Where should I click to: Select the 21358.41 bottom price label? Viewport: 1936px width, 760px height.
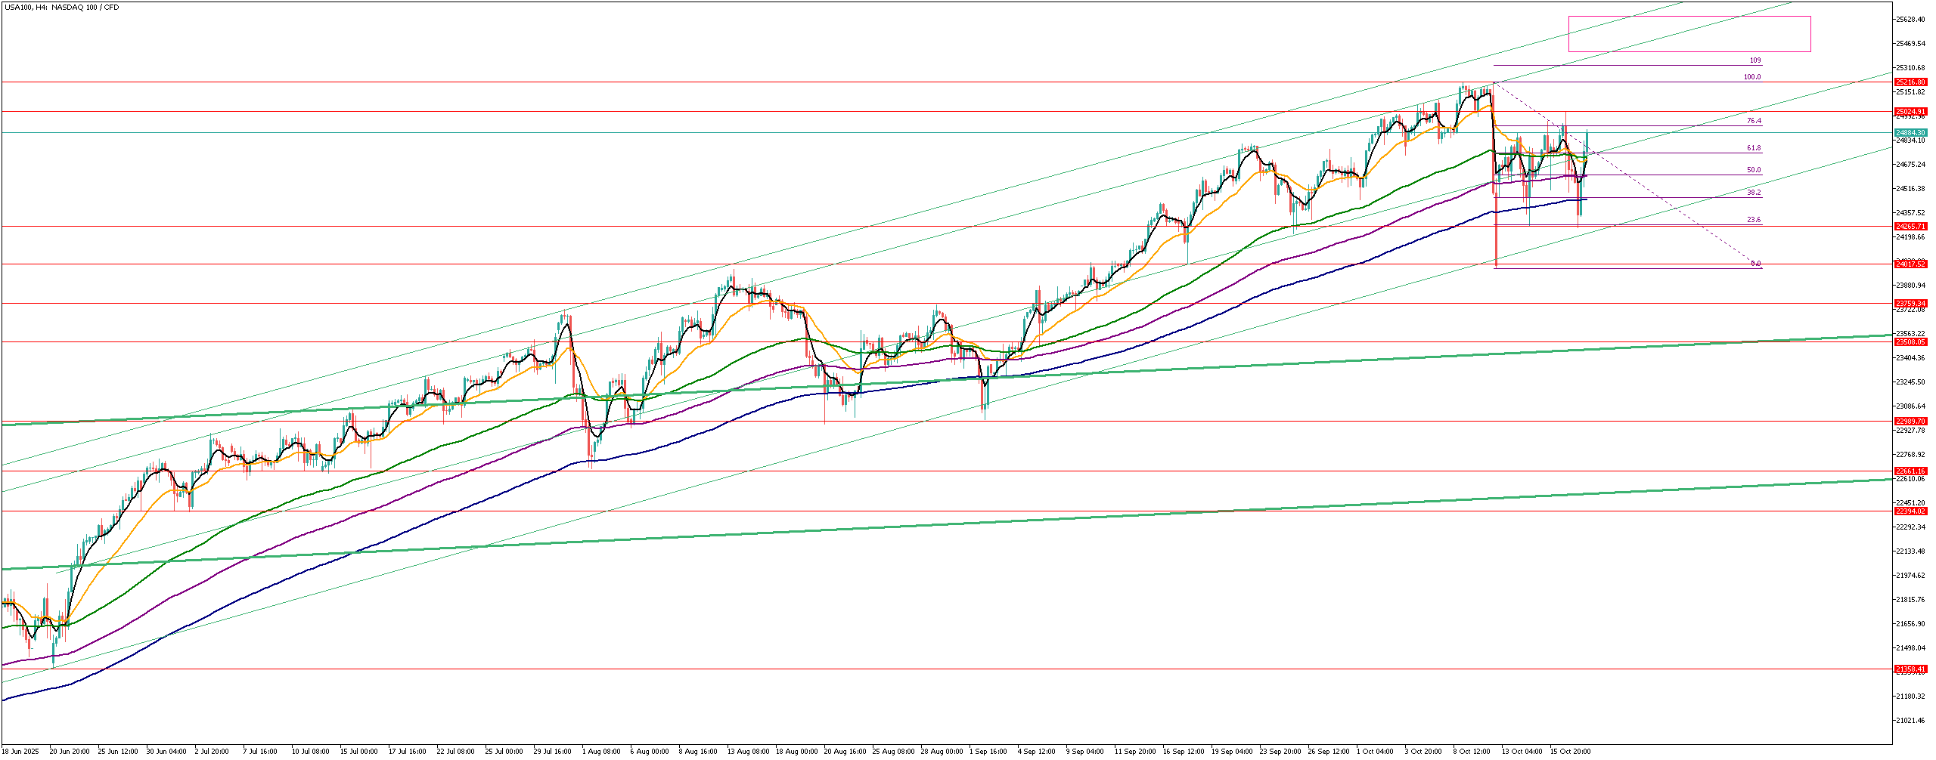tap(1910, 669)
